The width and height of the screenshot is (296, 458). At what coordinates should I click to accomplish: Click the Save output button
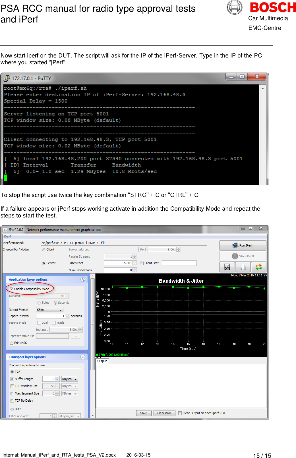pyautogui.click(x=144, y=413)
